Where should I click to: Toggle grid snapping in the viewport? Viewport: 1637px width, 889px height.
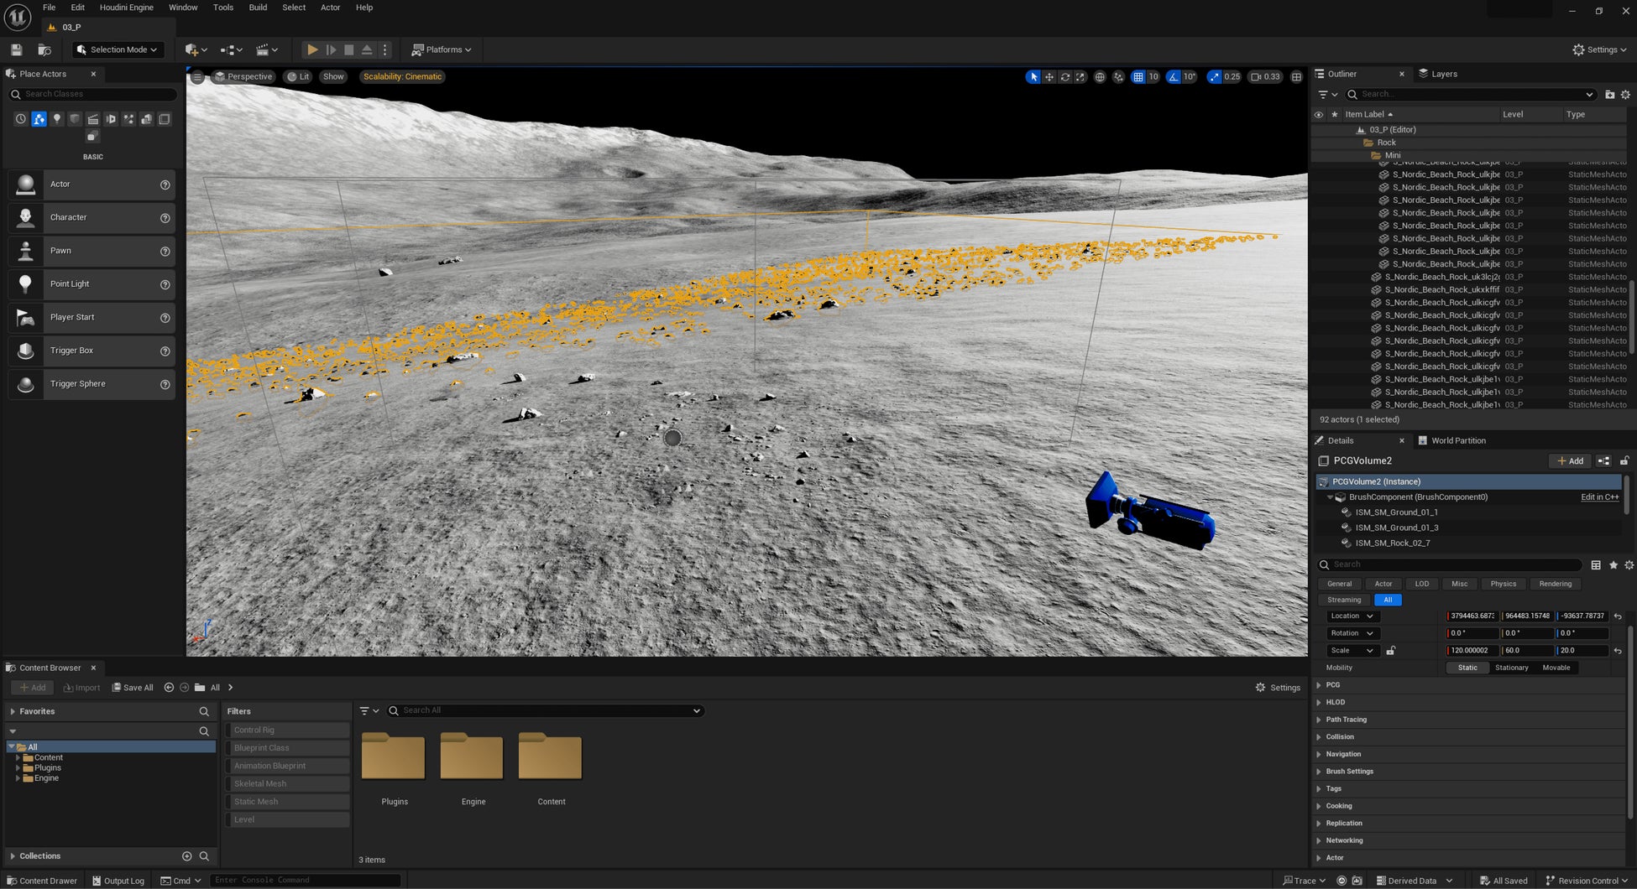tap(1138, 77)
